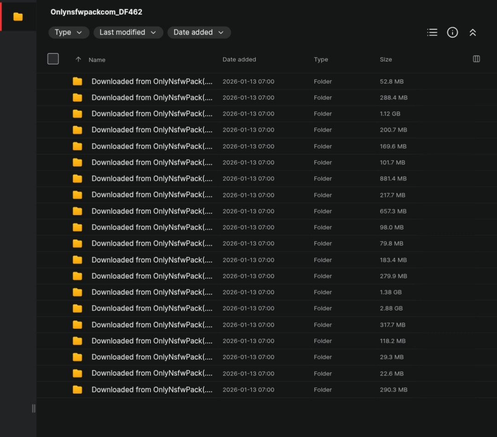Screen dimensions: 497x437
Task: Show the folder info panel
Action: pos(452,32)
